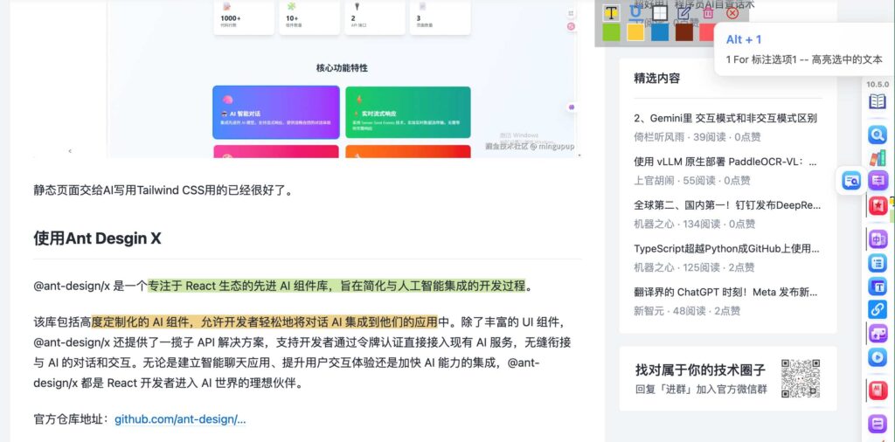
Task: Select the underline annotation tool
Action: tap(635, 12)
